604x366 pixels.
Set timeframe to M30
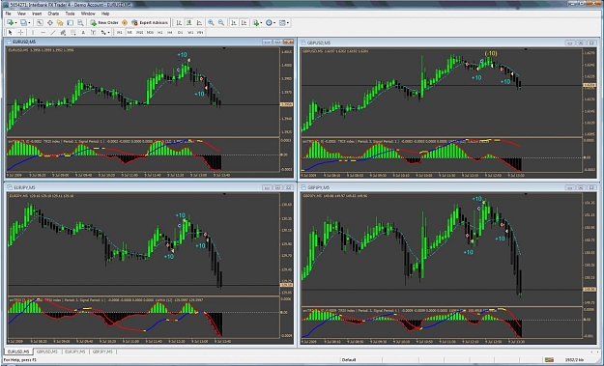[150, 32]
